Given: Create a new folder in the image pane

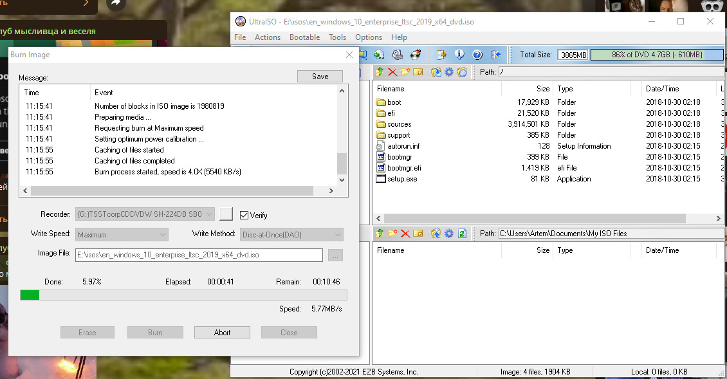Looking at the screenshot, I should [405, 72].
